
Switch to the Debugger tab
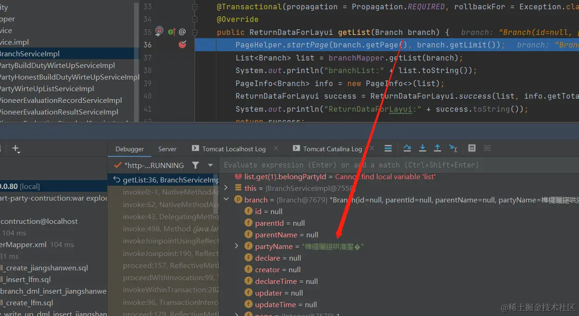(x=130, y=149)
